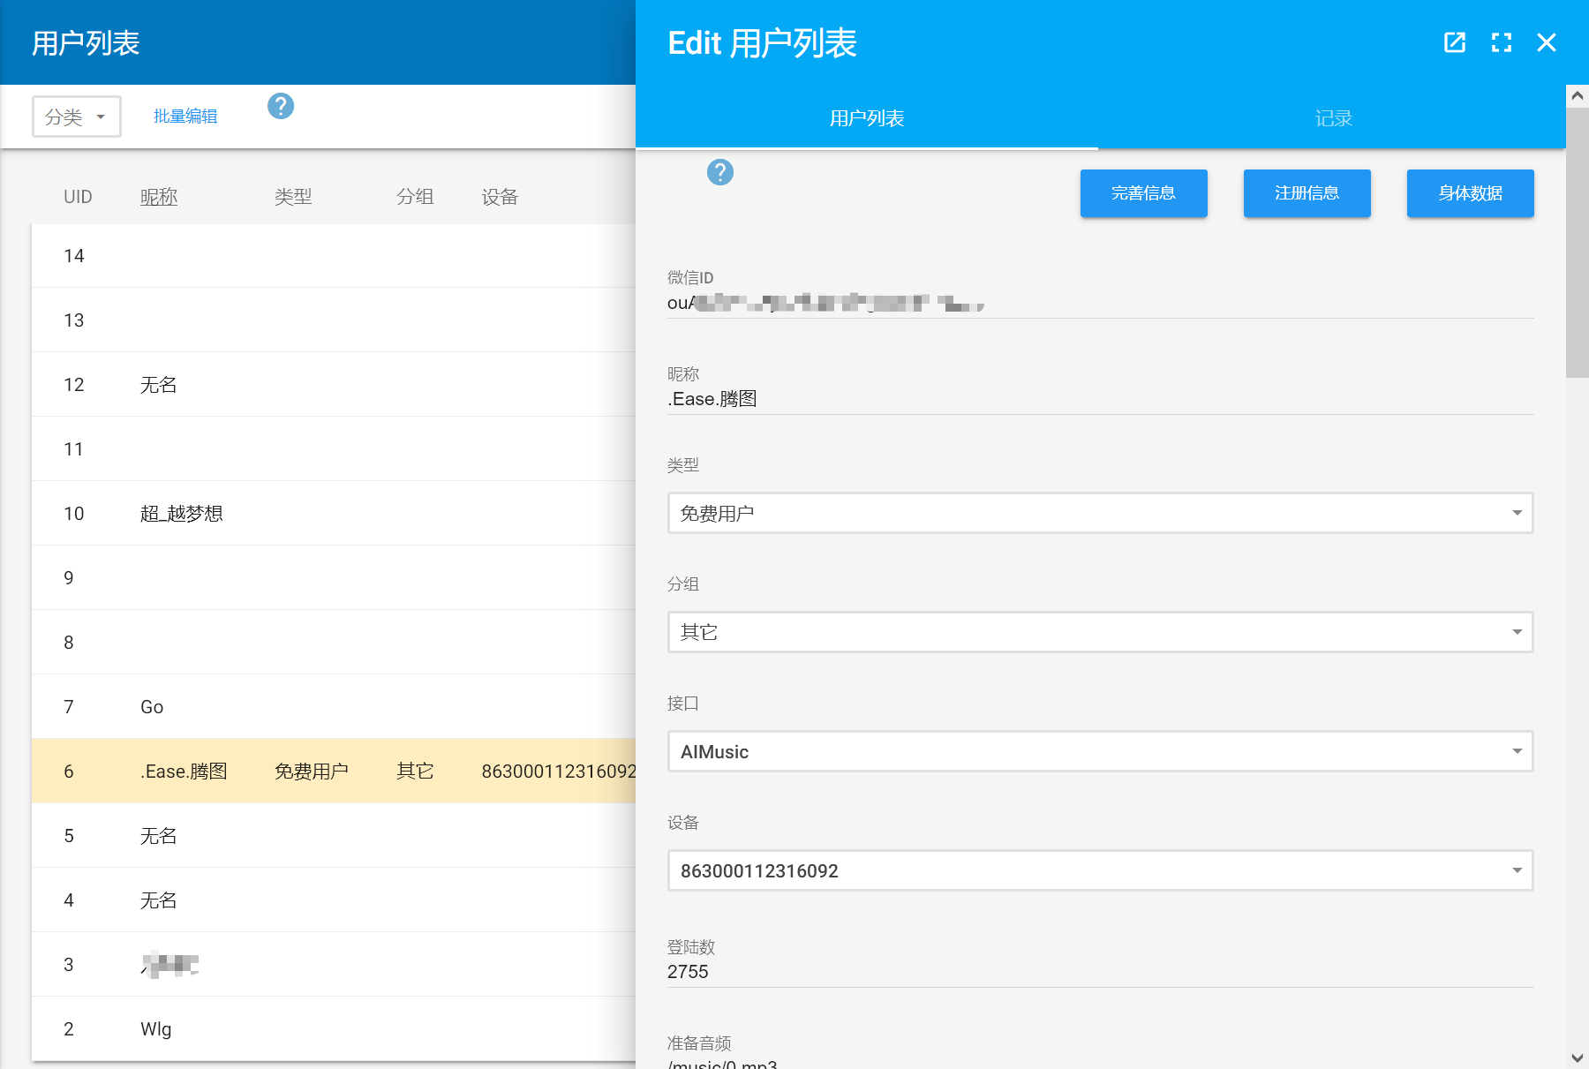The width and height of the screenshot is (1589, 1069).
Task: Open the 批量编辑 link
Action: [185, 117]
